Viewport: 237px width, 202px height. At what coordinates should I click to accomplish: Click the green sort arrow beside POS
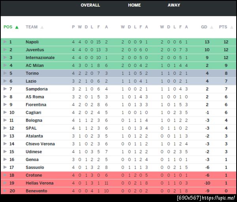tap(17, 27)
